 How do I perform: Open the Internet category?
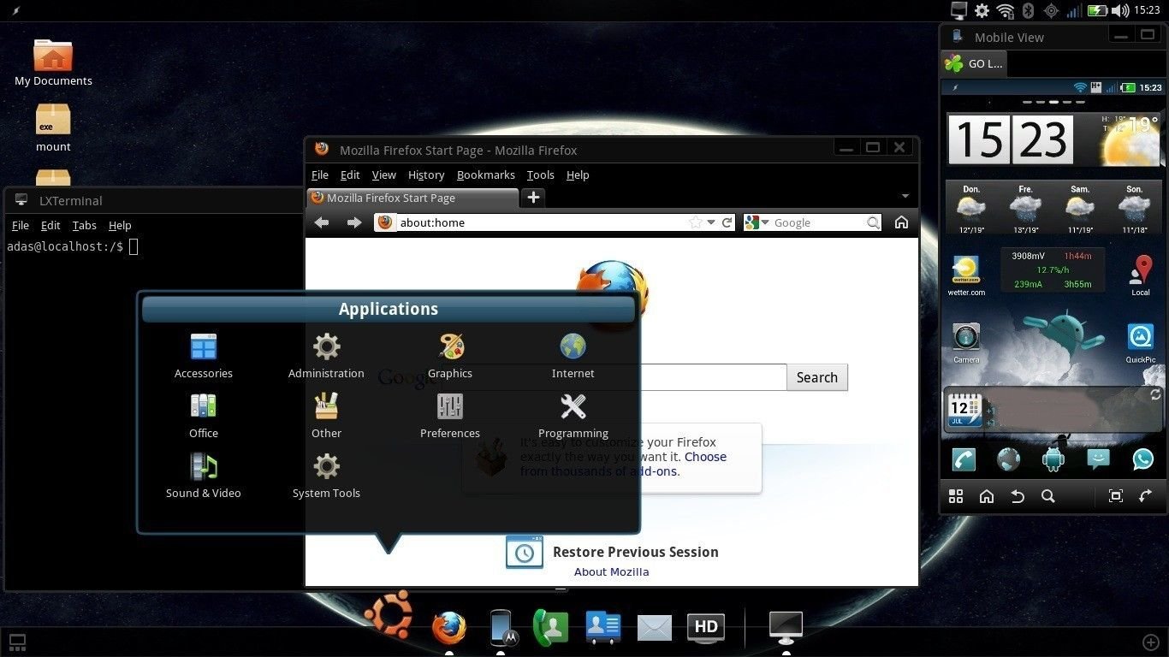point(573,356)
